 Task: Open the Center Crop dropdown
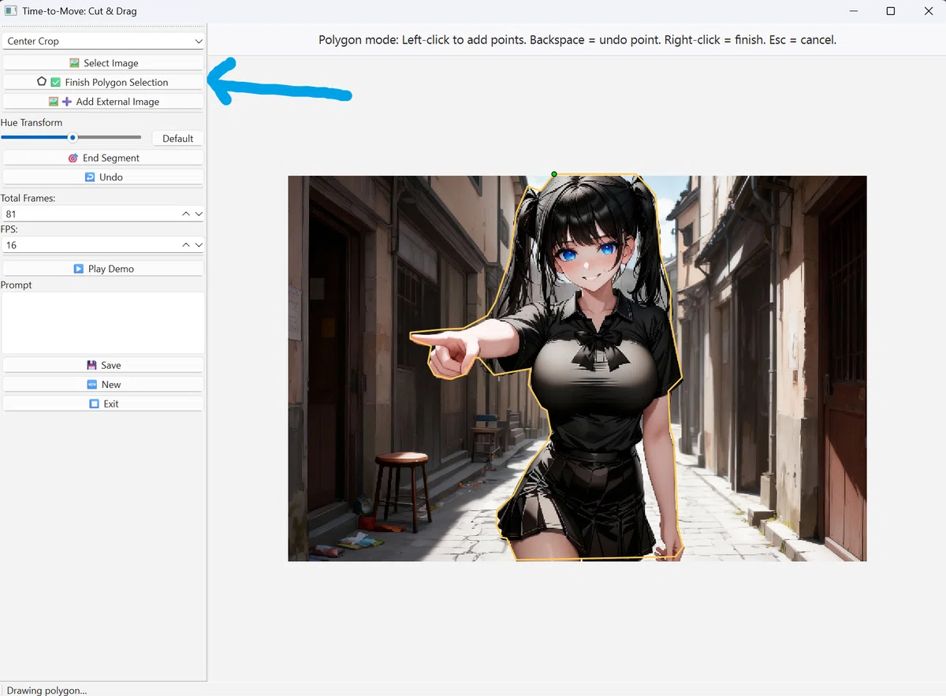[x=103, y=41]
